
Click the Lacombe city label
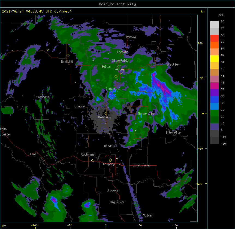point(123,52)
